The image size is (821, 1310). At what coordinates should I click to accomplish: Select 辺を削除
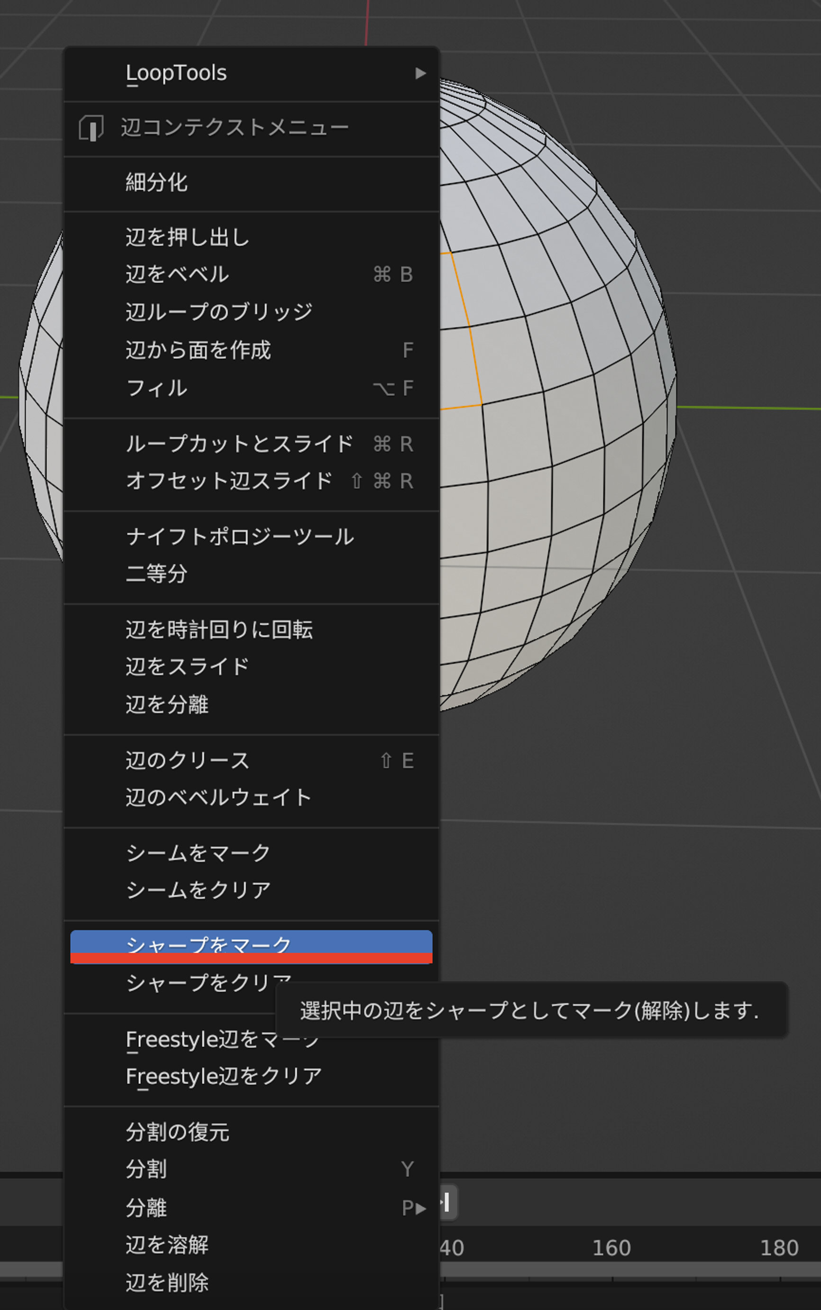pos(251,1283)
